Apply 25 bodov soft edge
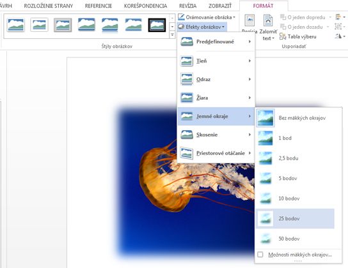348x268 pixels. (x=295, y=218)
